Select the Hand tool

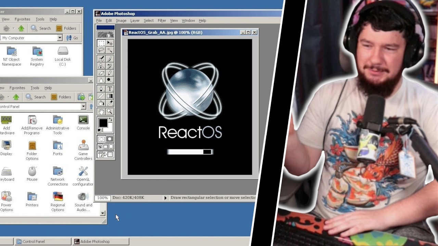[x=101, y=111]
